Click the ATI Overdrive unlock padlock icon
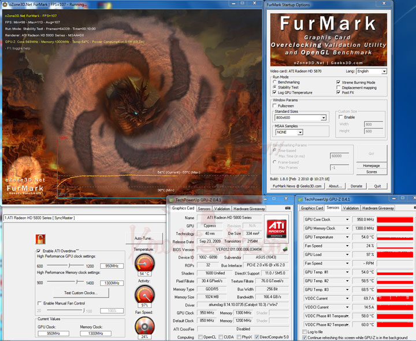This screenshot has height=341, width=416. pyautogui.click(x=40, y=239)
